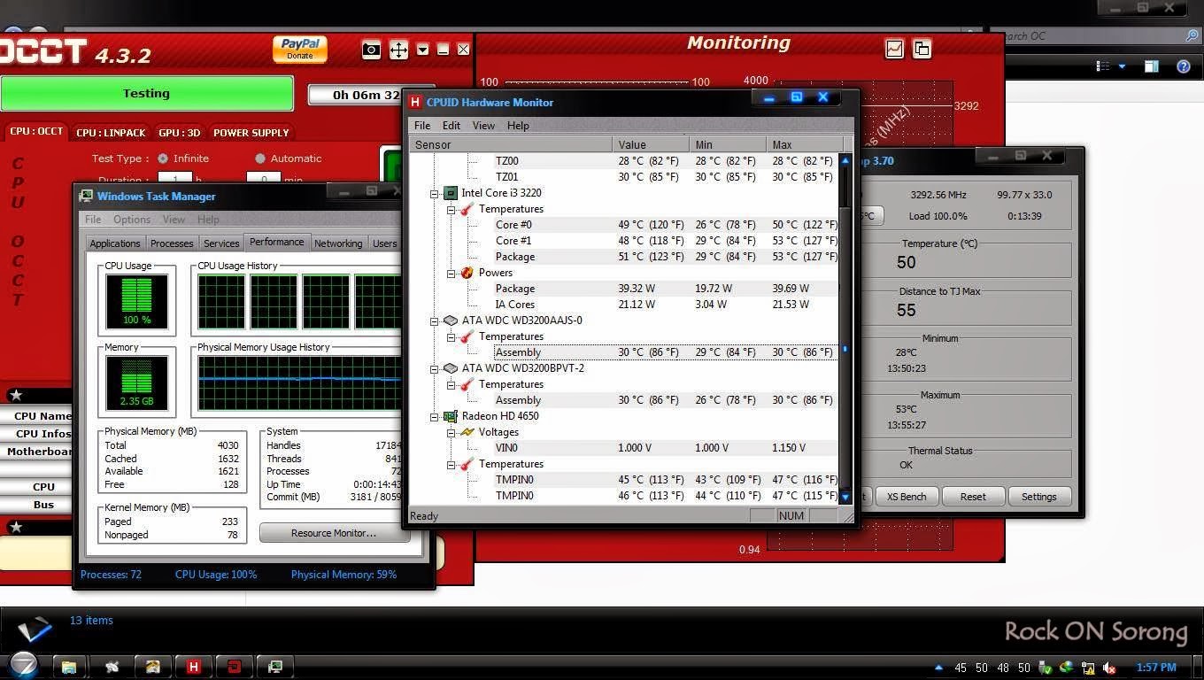Collapse Temperatures under Intel Core i3 3220
Image resolution: width=1204 pixels, height=680 pixels.
click(x=451, y=209)
